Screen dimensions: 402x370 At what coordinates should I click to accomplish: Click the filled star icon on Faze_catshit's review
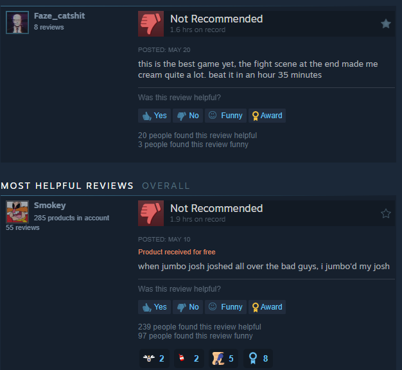pos(385,24)
